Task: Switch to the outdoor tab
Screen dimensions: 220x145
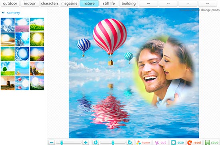Action: (x=10, y=3)
